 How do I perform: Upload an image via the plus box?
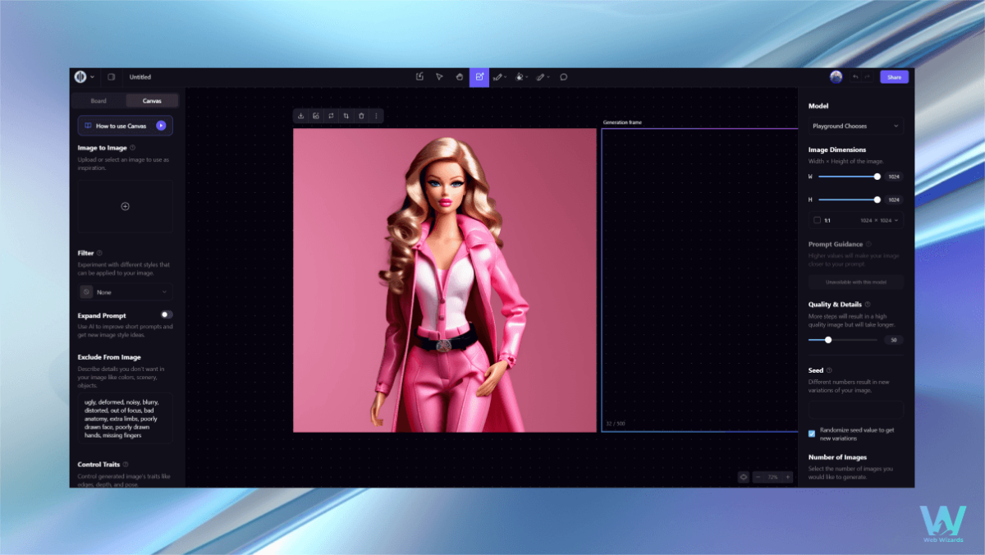[126, 206]
